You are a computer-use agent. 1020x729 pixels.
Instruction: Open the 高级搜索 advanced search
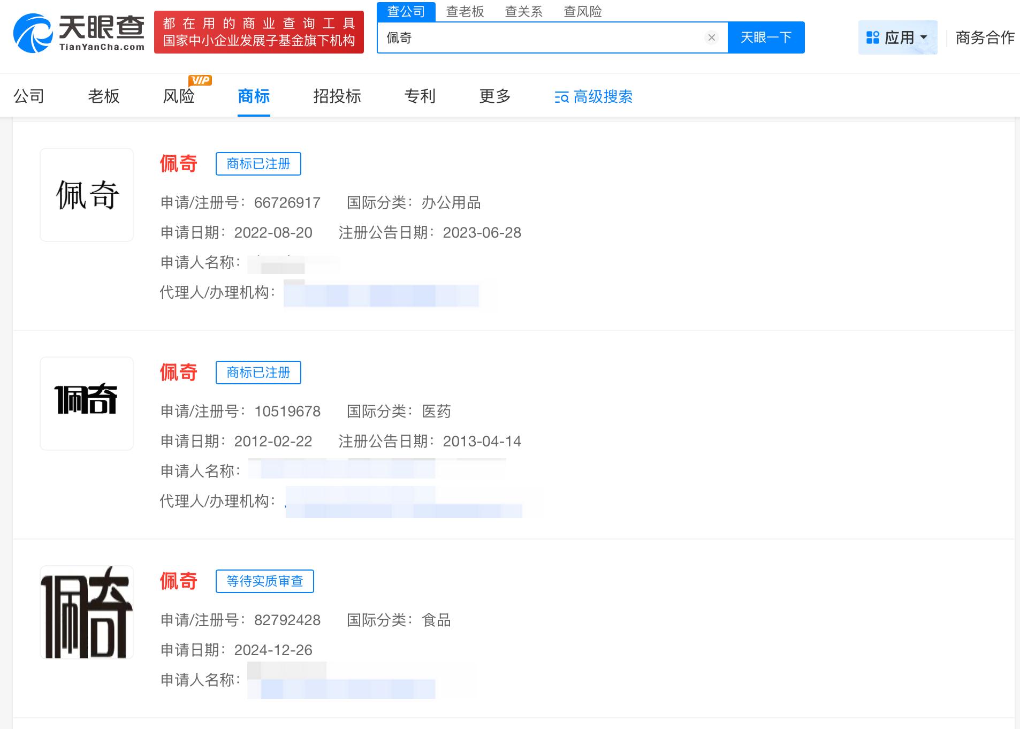593,97
